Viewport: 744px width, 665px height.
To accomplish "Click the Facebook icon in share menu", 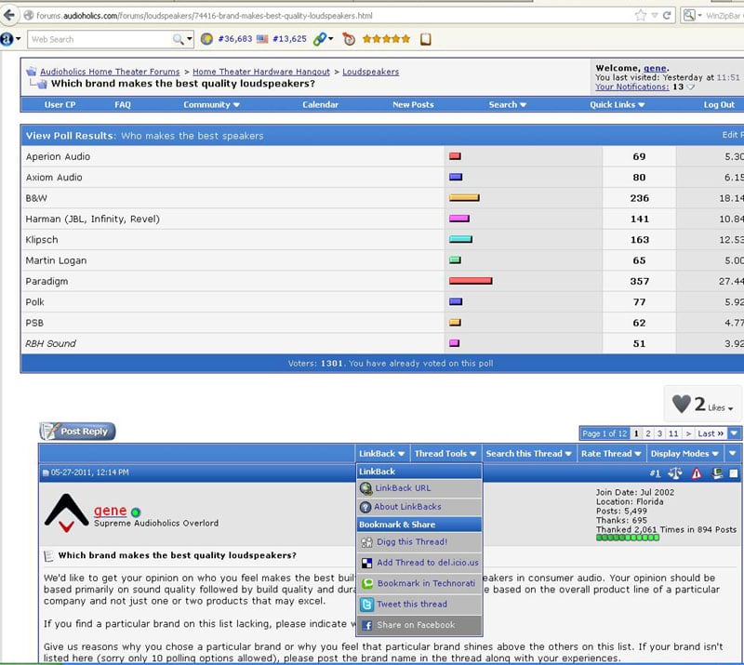I will coord(366,625).
